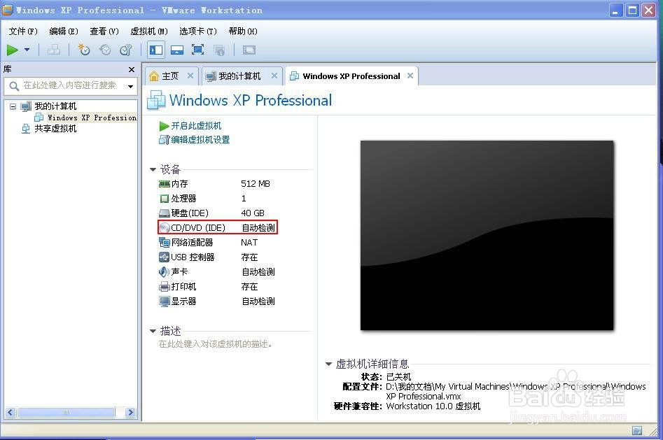Viewport: 663px width, 440px height.
Task: Power on the virtual machine with green play icon
Action: tap(13, 50)
